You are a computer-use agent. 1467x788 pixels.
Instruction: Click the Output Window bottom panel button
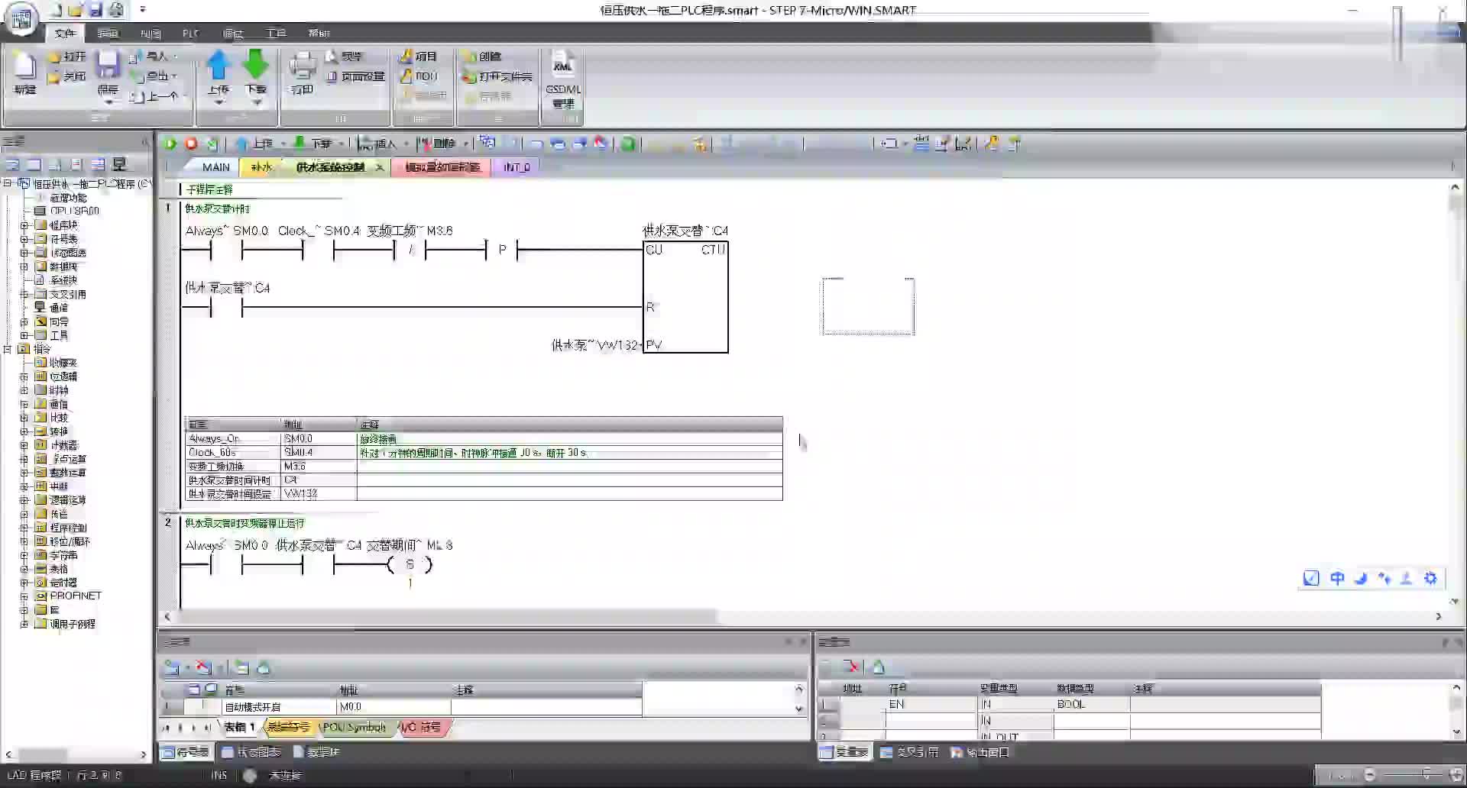pos(980,752)
